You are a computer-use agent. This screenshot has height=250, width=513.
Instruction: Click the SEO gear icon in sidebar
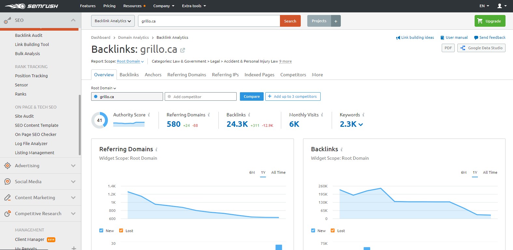point(7,20)
